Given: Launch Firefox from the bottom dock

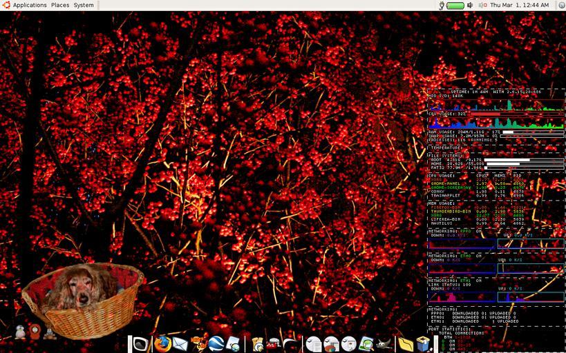Looking at the screenshot, I should pos(162,343).
